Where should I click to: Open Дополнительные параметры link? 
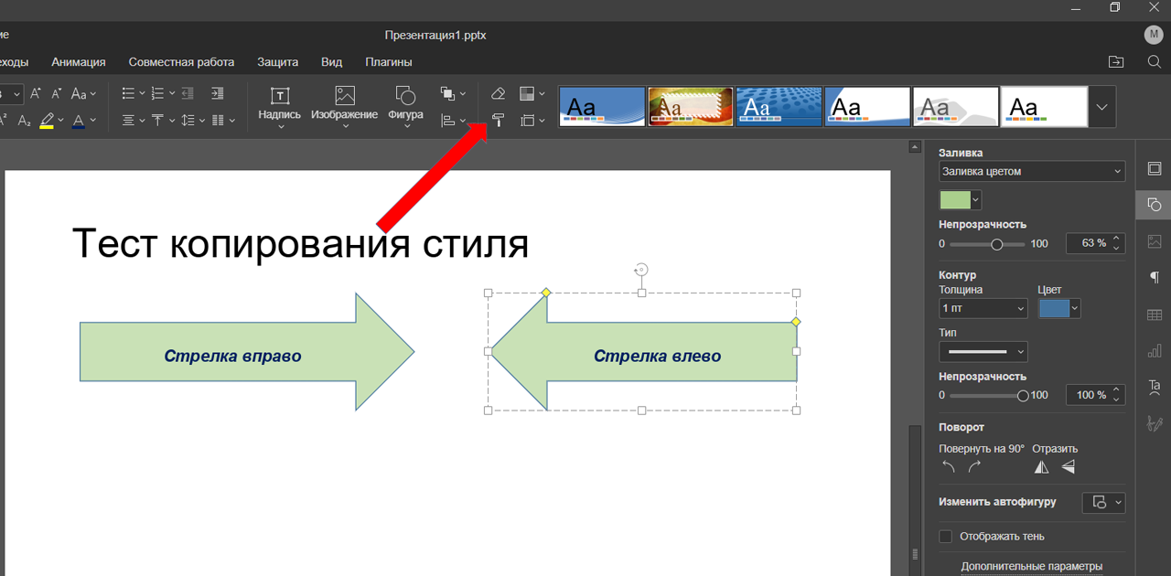(x=1031, y=566)
